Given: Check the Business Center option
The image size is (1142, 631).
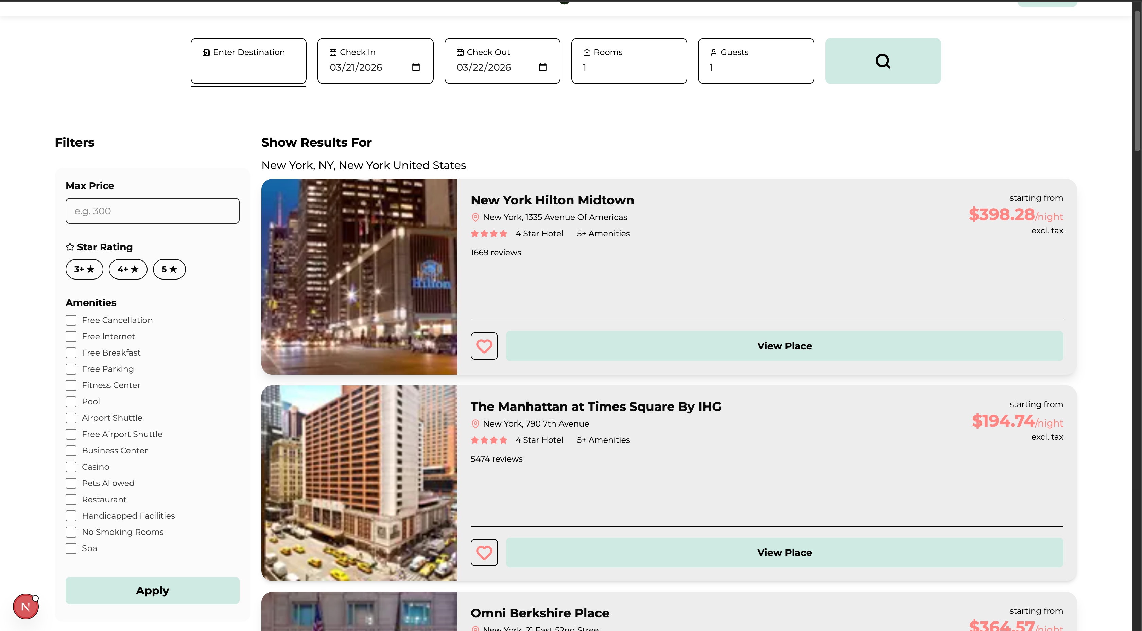Looking at the screenshot, I should coord(71,451).
